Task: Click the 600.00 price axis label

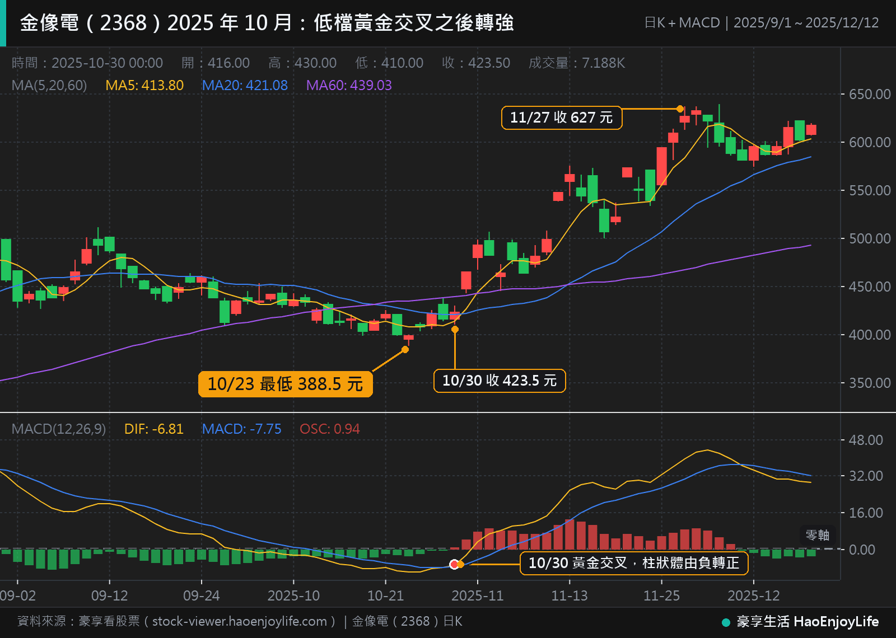Action: 870,142
